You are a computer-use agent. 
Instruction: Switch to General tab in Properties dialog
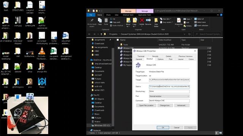tap(139, 59)
